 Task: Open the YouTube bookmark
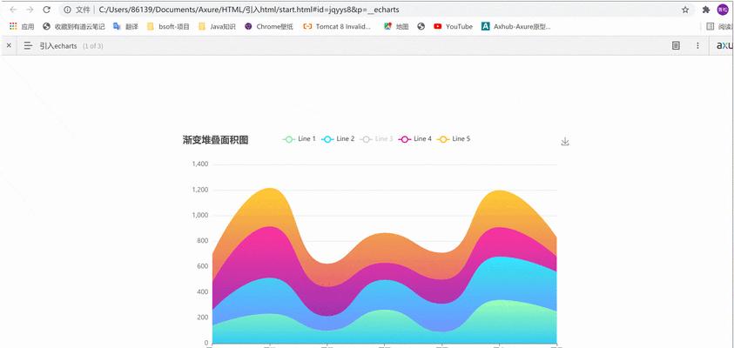pyautogui.click(x=453, y=27)
